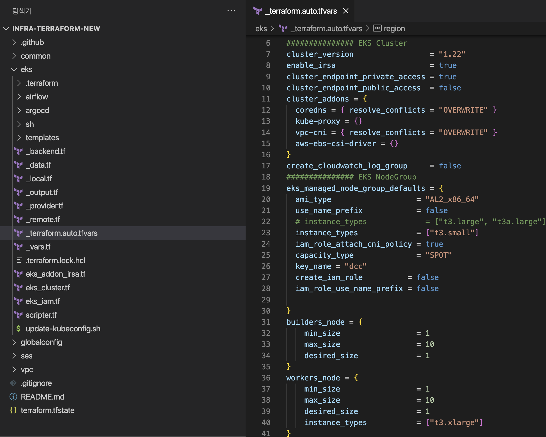
Task: Close the _terraform.auto.tfvars tab
Action: pyautogui.click(x=346, y=11)
